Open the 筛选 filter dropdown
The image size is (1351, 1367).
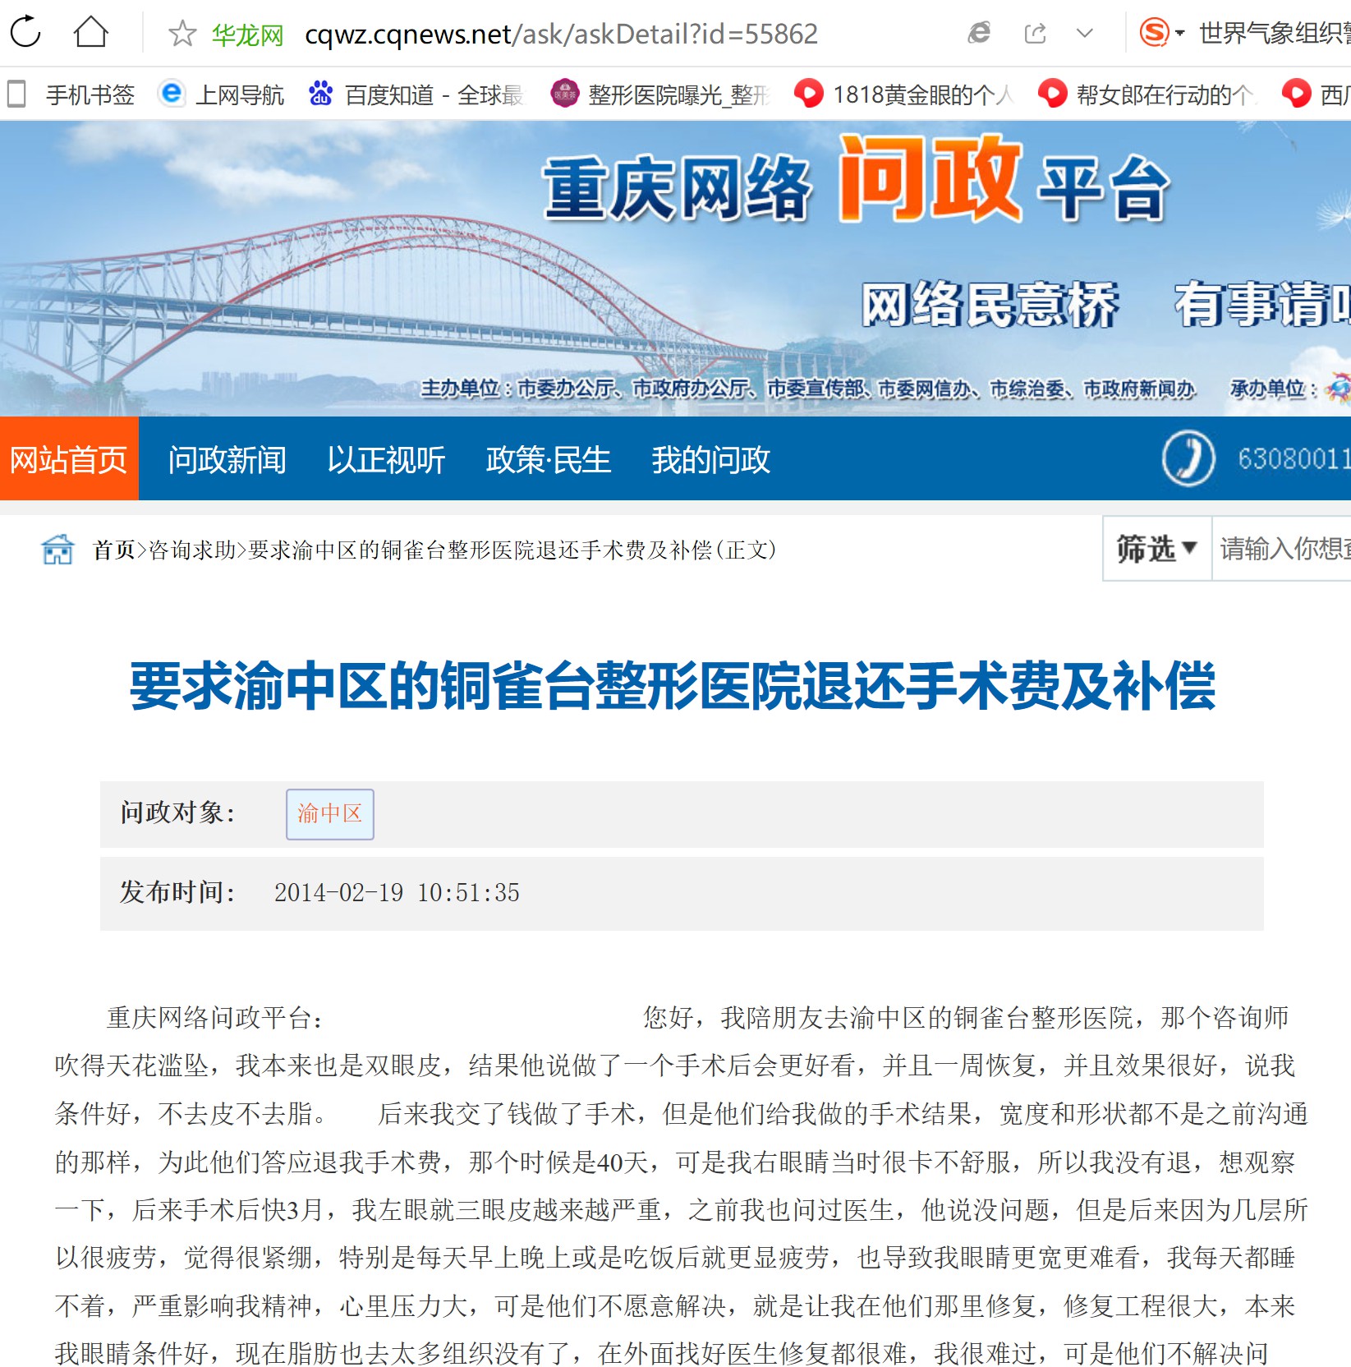click(x=1157, y=548)
